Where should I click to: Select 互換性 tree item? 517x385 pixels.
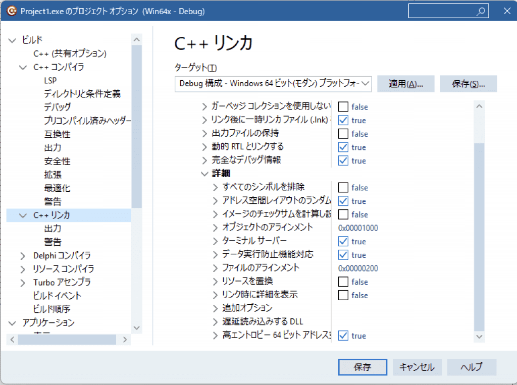(57, 134)
